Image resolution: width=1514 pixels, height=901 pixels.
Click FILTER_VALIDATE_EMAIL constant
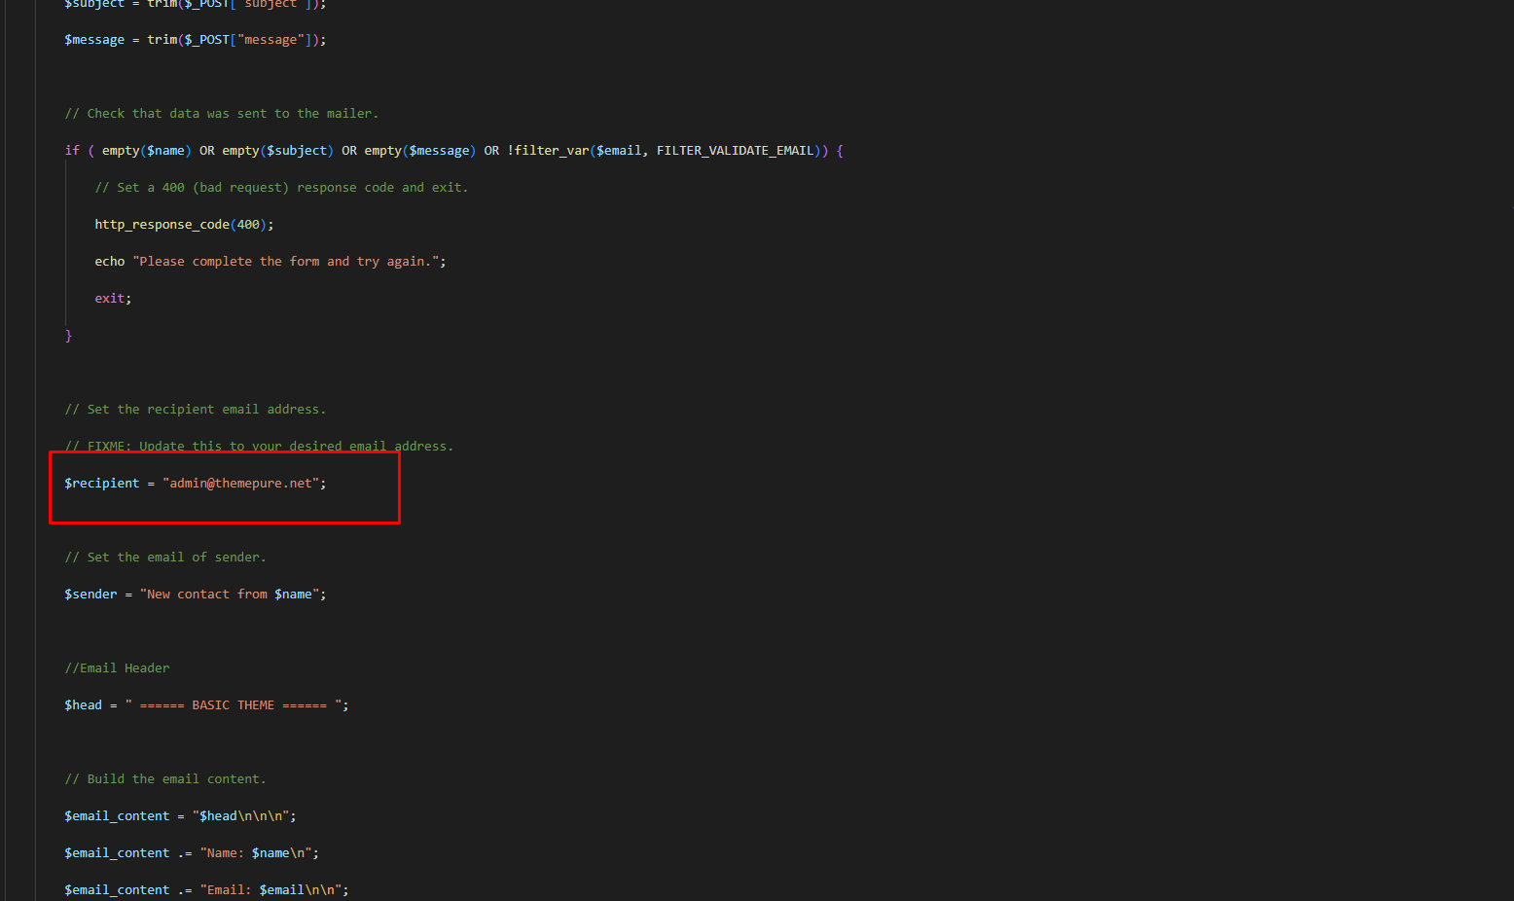735,151
